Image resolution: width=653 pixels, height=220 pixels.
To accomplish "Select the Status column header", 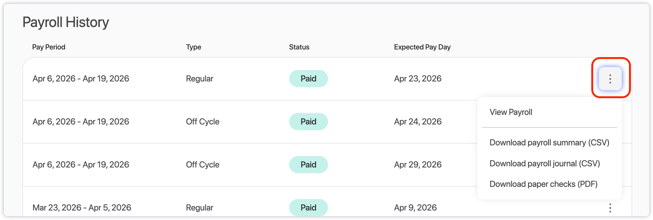I will pos(299,47).
